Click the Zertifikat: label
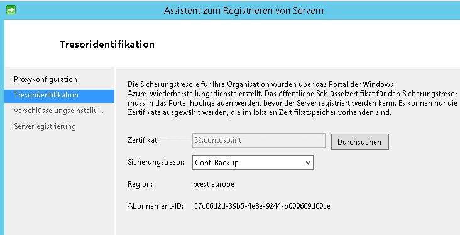Viewport: 460px width, 235px height. [x=143, y=140]
